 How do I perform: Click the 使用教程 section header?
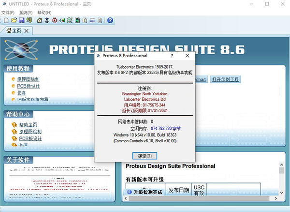point(18,69)
